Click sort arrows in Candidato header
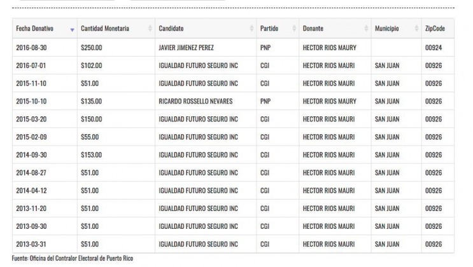 coord(251,29)
